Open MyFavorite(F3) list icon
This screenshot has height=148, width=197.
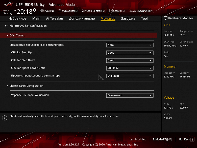[59, 11]
